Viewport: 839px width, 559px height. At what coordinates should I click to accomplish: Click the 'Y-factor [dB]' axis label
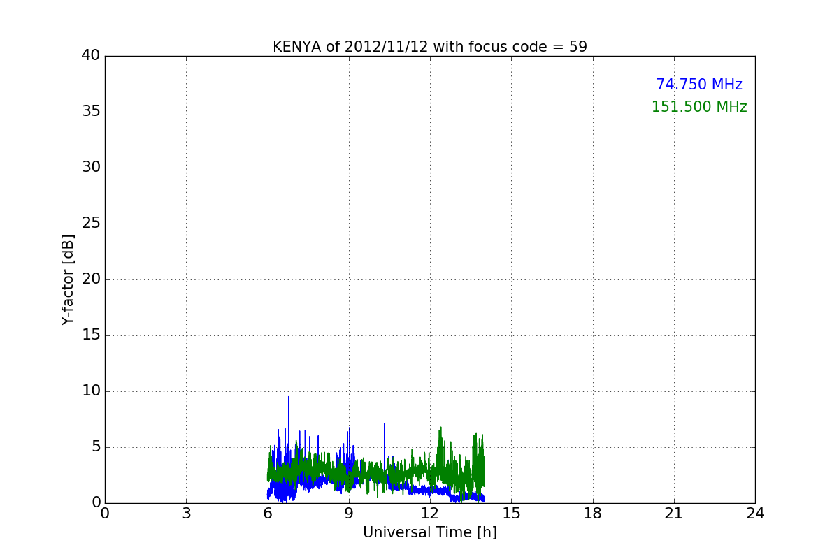pyautogui.click(x=68, y=279)
